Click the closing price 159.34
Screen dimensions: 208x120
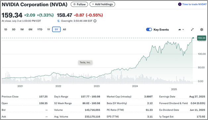click(x=12, y=15)
